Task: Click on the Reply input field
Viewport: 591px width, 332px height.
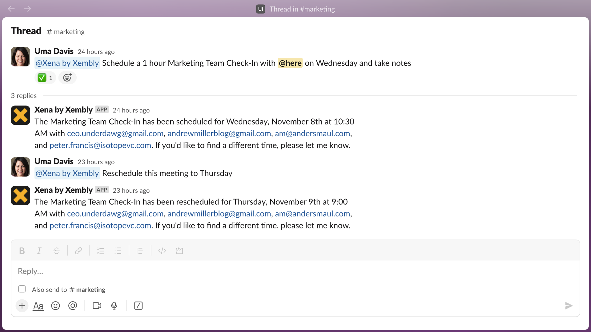Action: pyautogui.click(x=295, y=271)
